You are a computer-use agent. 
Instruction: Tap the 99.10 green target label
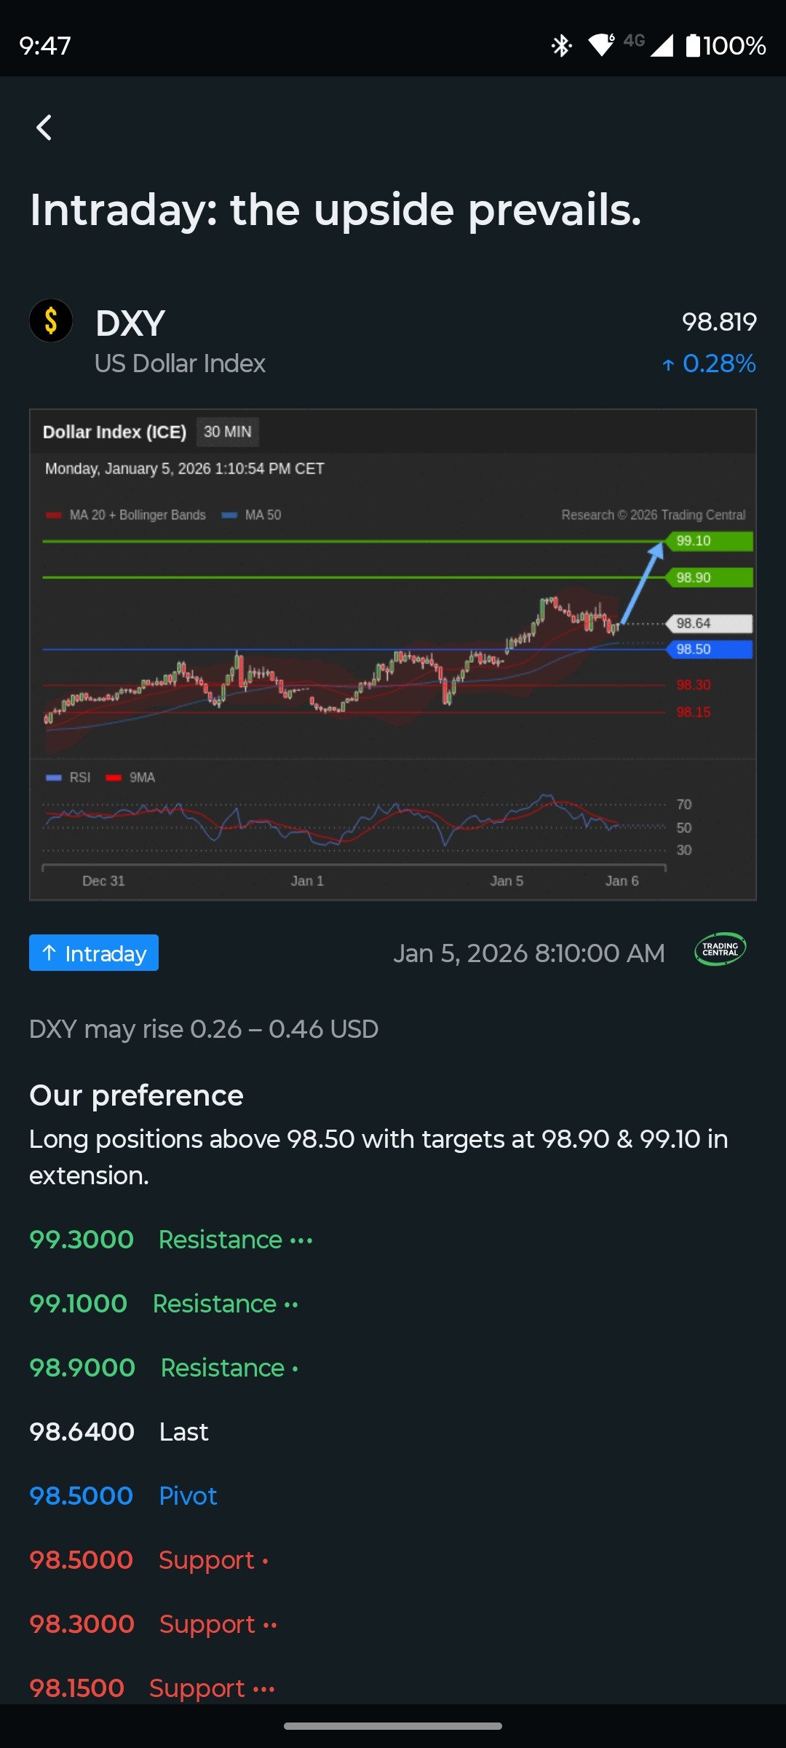709,541
